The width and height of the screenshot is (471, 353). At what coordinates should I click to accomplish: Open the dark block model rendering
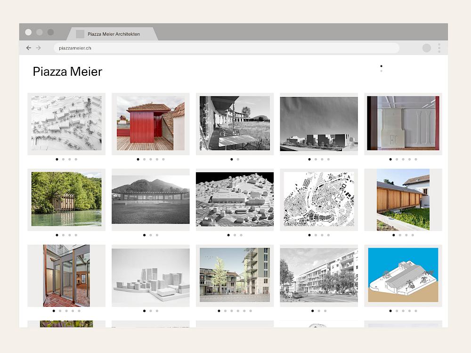point(319,123)
